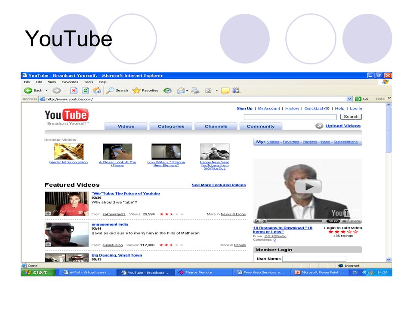Viewport: 413px width, 309px height.
Task: Open Mail button dropdown arrow
Action: tap(187, 91)
